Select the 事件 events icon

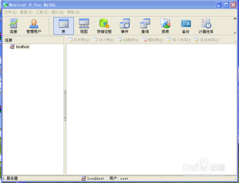(x=125, y=26)
